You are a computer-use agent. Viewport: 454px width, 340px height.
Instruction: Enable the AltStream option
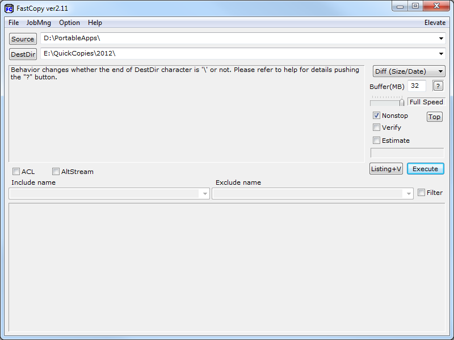(56, 171)
